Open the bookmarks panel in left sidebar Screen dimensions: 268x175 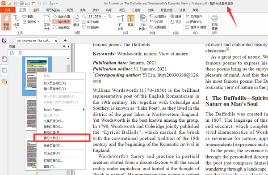click(4, 59)
